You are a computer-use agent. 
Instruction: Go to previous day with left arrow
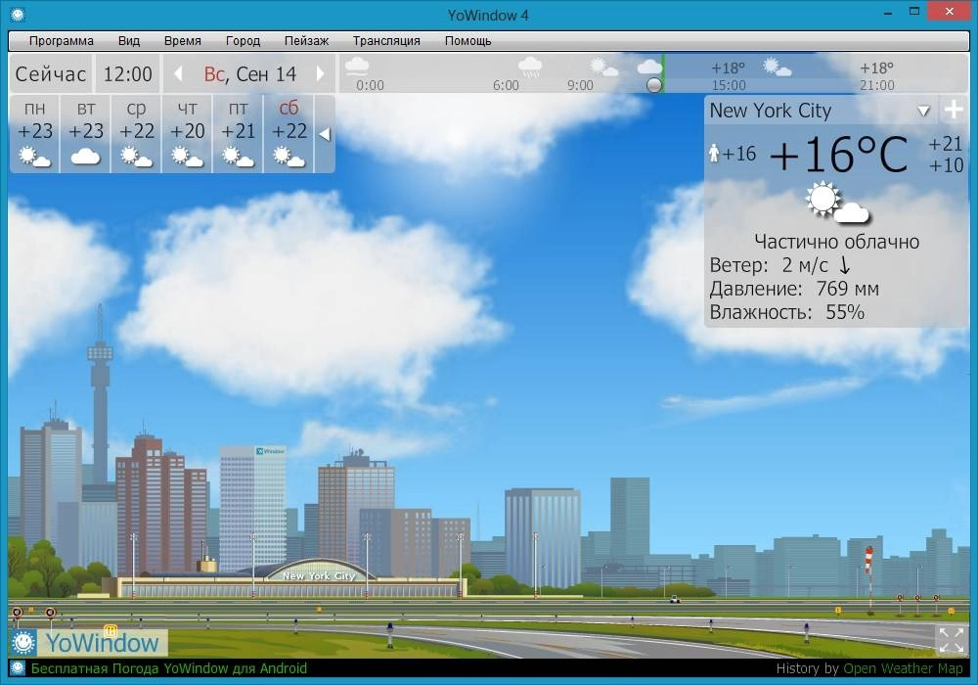click(178, 74)
